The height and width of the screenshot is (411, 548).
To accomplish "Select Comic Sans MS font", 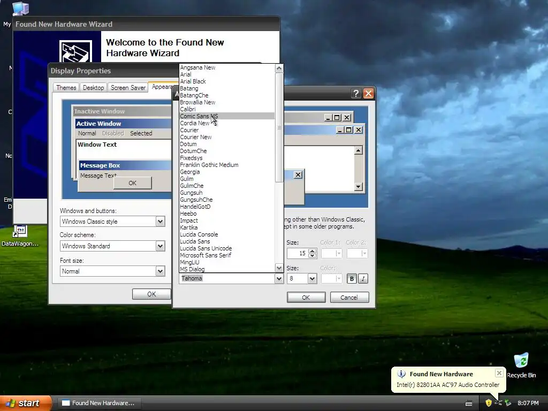I will pyautogui.click(x=227, y=116).
